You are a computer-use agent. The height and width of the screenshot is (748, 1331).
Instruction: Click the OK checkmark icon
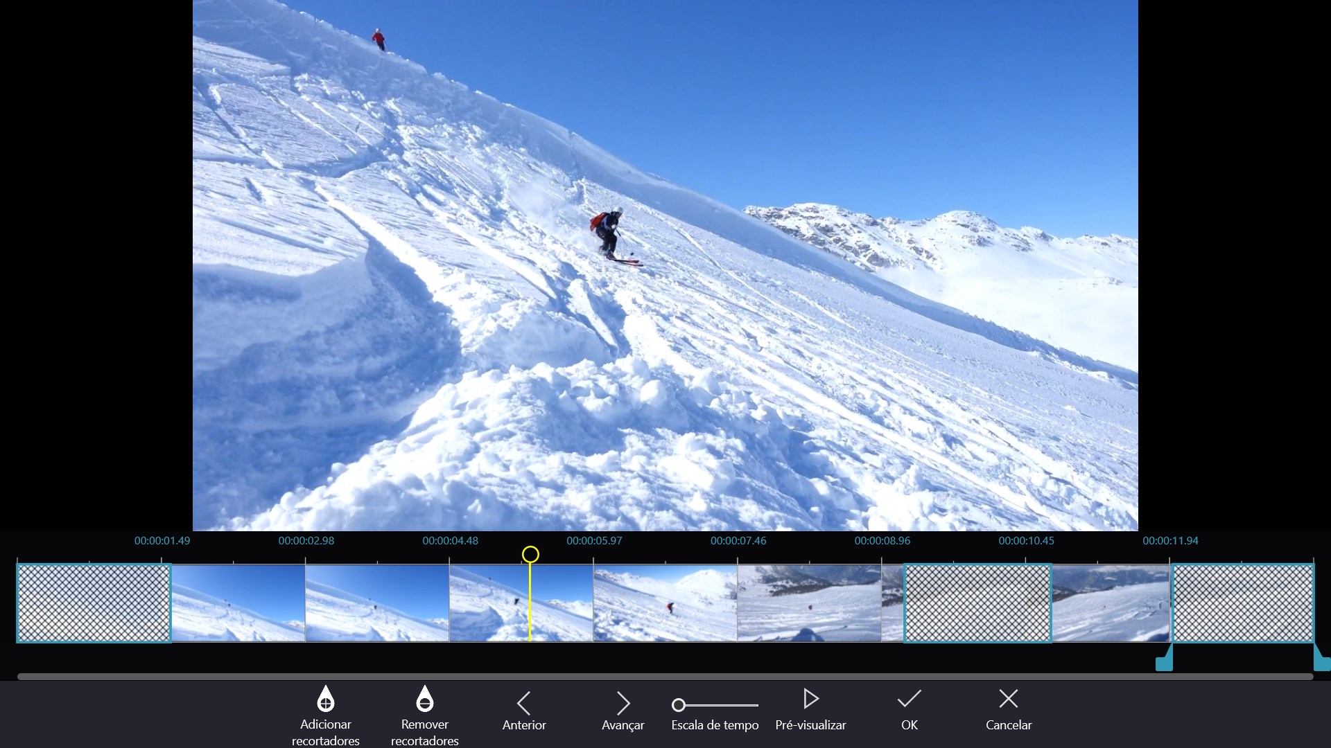pos(909,698)
